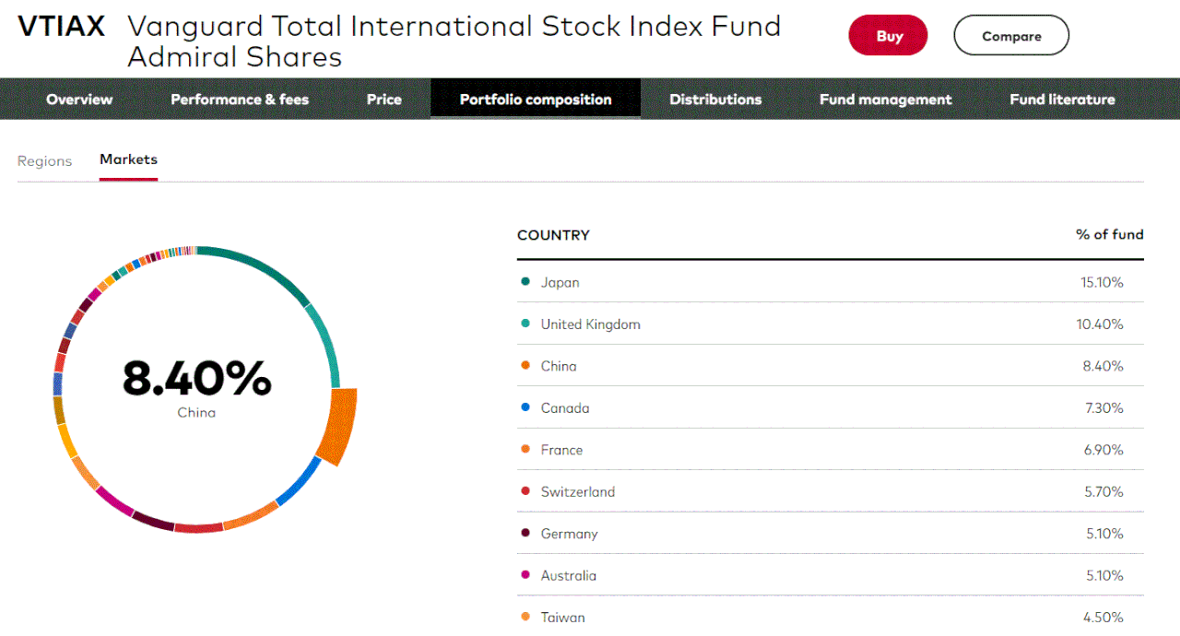
Task: Click the United Kingdom color dot
Action: pyautogui.click(x=525, y=324)
